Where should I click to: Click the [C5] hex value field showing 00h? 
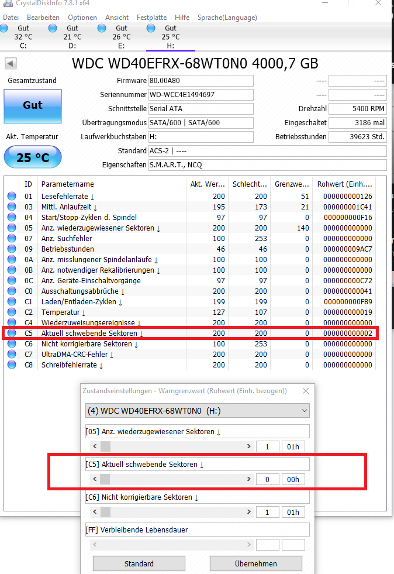293,479
